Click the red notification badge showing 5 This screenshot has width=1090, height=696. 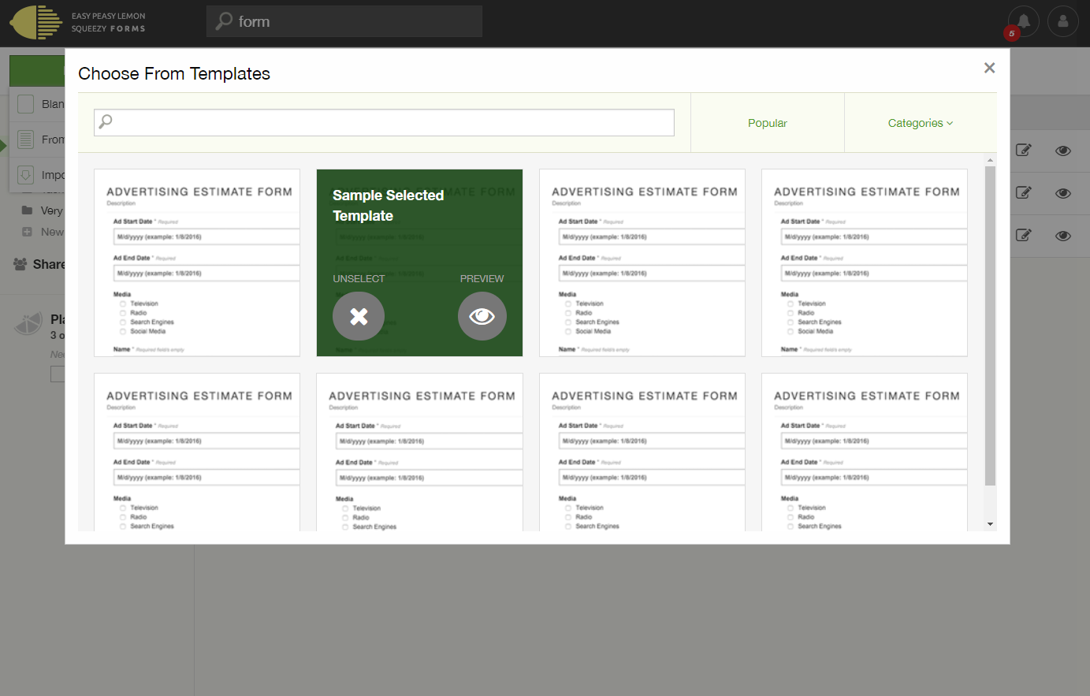point(1011,33)
